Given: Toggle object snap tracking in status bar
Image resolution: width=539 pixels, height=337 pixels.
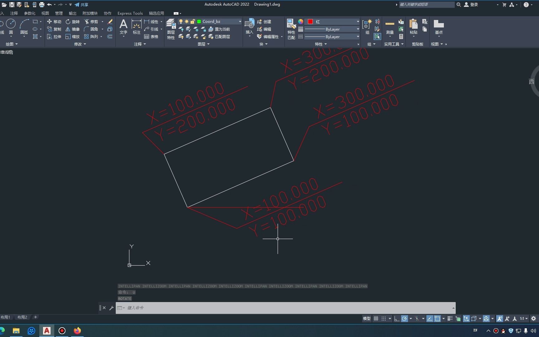Looking at the screenshot, I should pyautogui.click(x=430, y=319).
